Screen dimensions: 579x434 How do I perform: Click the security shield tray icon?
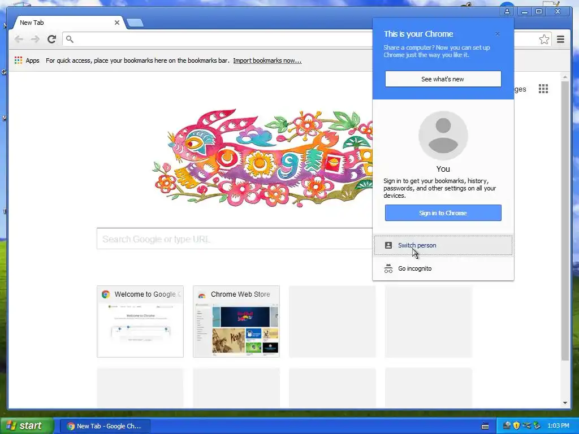coord(516,426)
